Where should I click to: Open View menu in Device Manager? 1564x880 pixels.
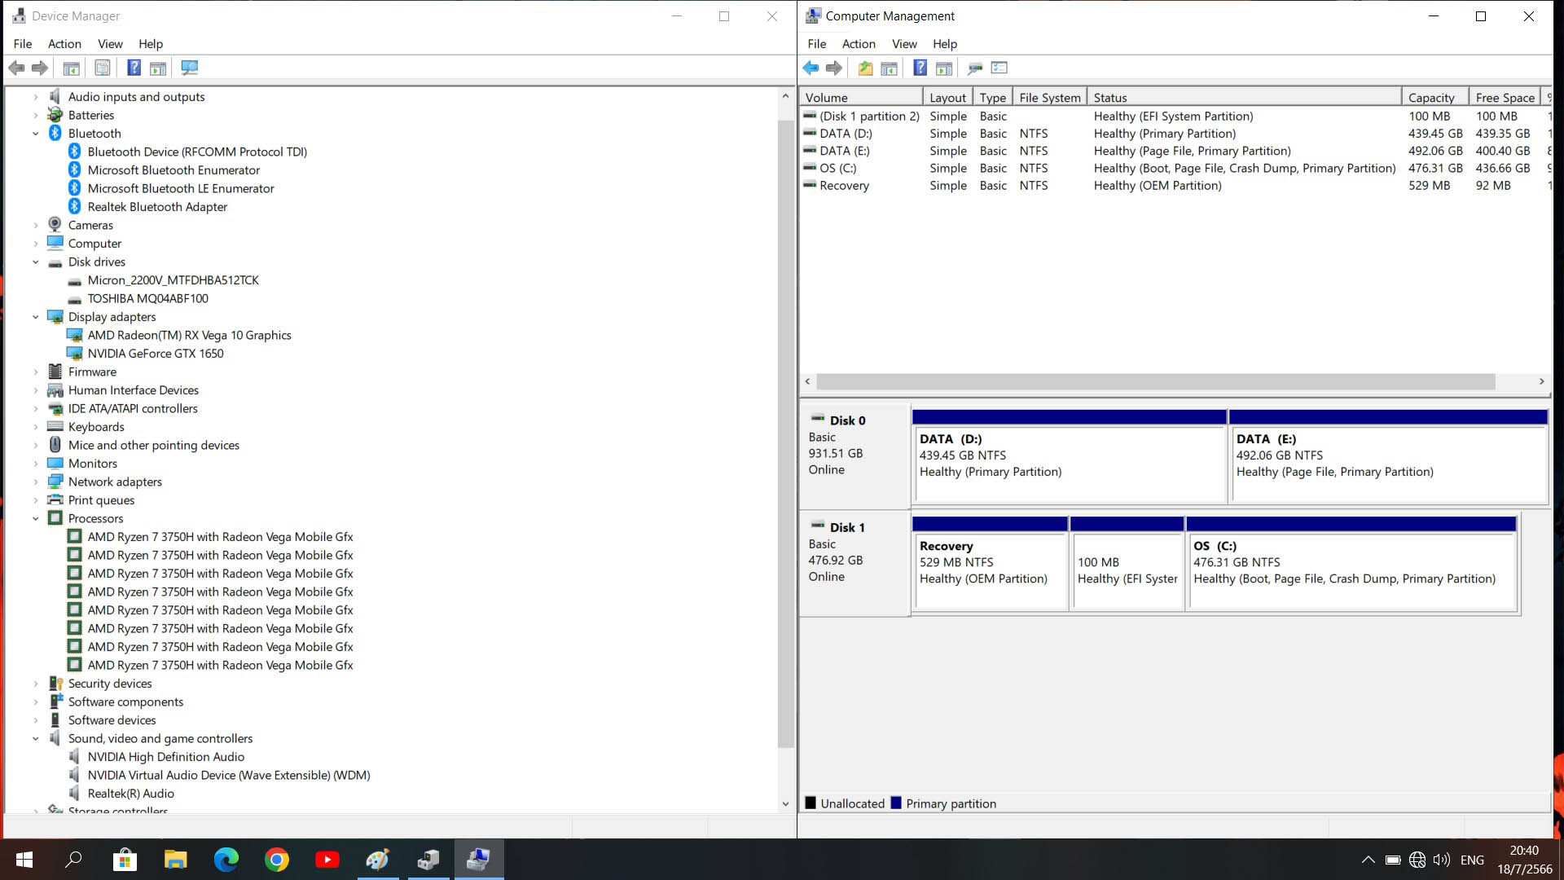[110, 44]
